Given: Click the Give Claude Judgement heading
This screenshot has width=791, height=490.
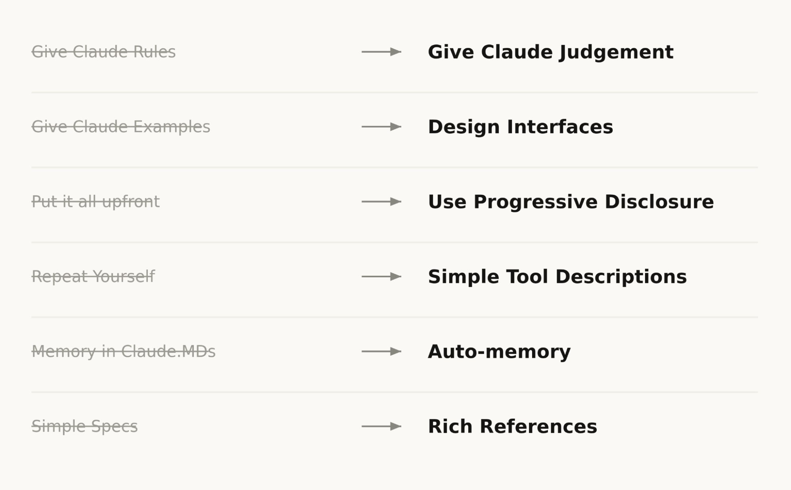Looking at the screenshot, I should [x=551, y=52].
